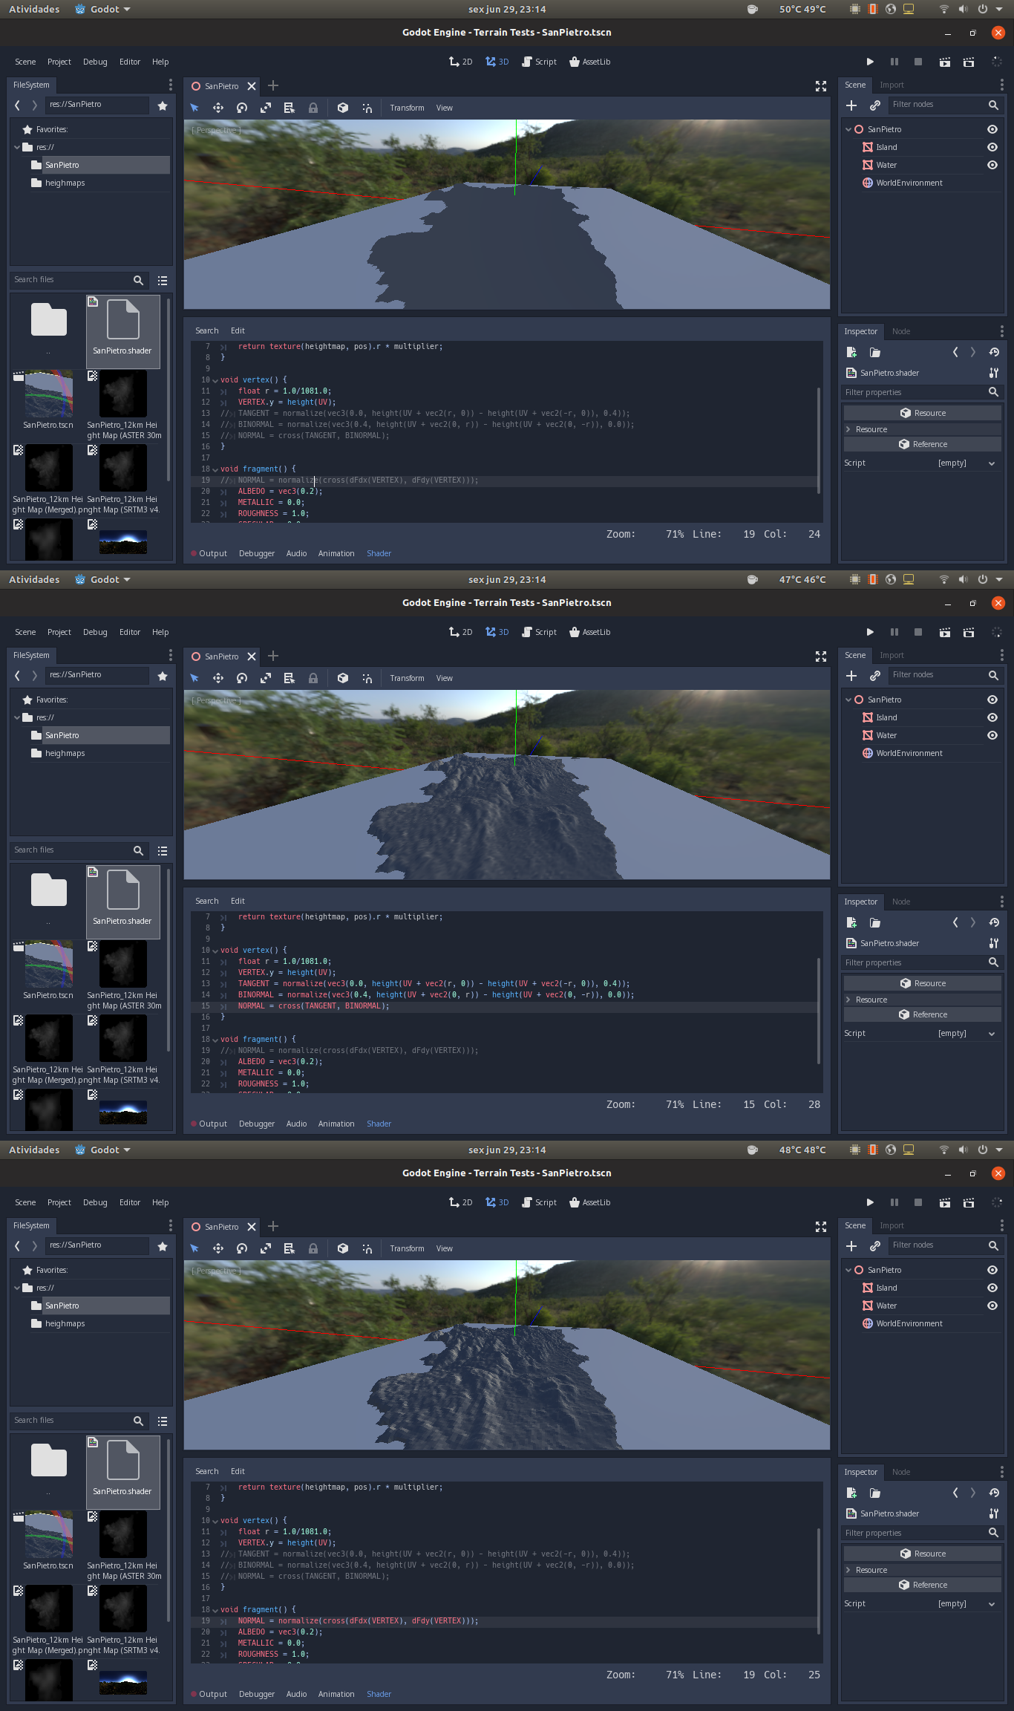This screenshot has width=1014, height=1711.
Task: Open object properties tools icon in top Inspector
Action: pos(994,373)
